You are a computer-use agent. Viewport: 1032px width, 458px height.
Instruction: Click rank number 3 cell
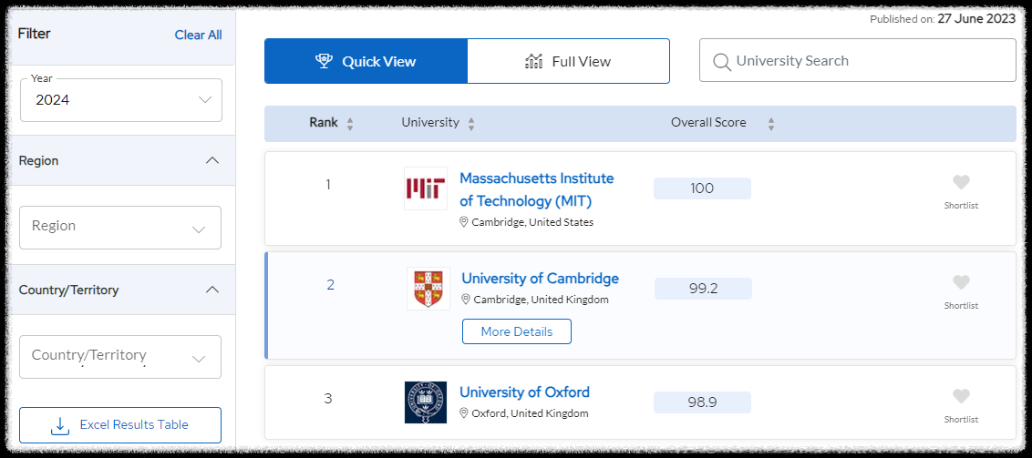[328, 399]
